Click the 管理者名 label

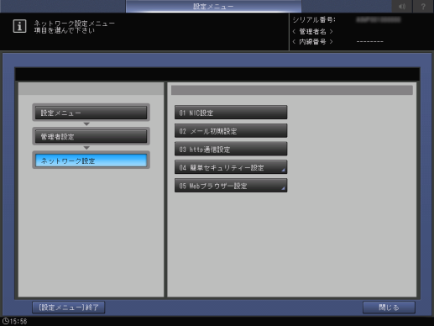[x=312, y=31]
